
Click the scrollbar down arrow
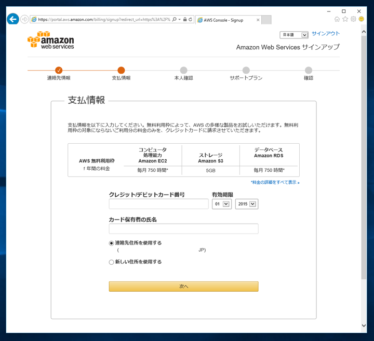364,325
